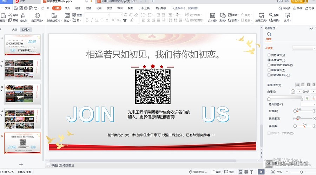Open the File (文件) menu
The image size is (316, 175).
coord(5,8)
